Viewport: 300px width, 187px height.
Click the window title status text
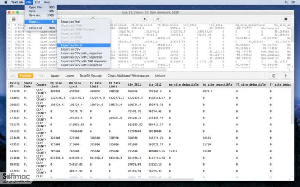click(150, 12)
